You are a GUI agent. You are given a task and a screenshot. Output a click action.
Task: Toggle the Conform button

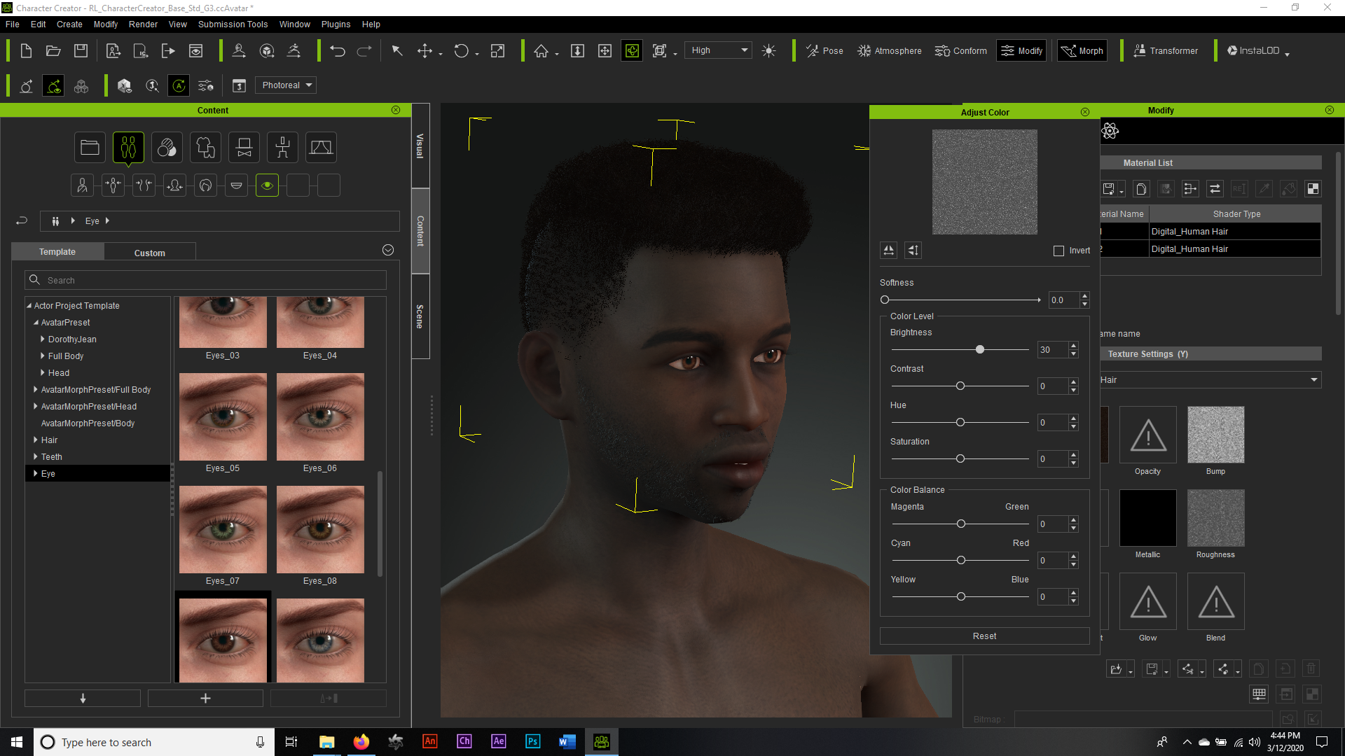pyautogui.click(x=960, y=50)
